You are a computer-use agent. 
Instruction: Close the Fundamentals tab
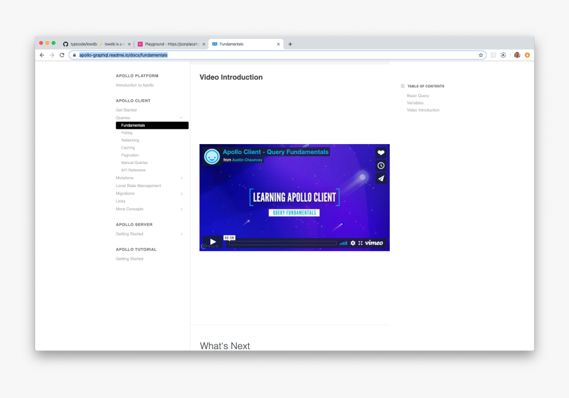click(279, 44)
